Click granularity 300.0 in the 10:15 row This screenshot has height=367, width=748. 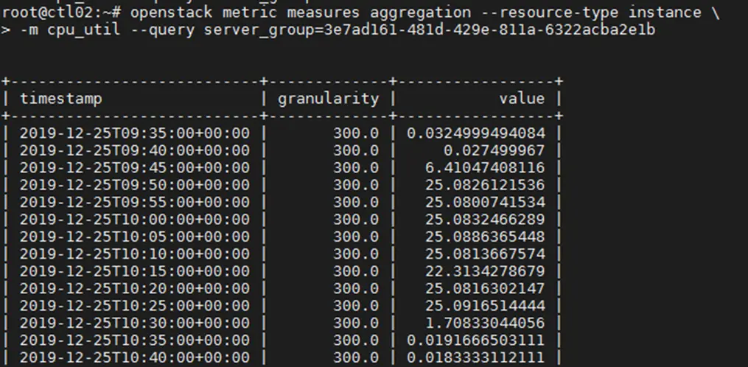pyautogui.click(x=356, y=271)
